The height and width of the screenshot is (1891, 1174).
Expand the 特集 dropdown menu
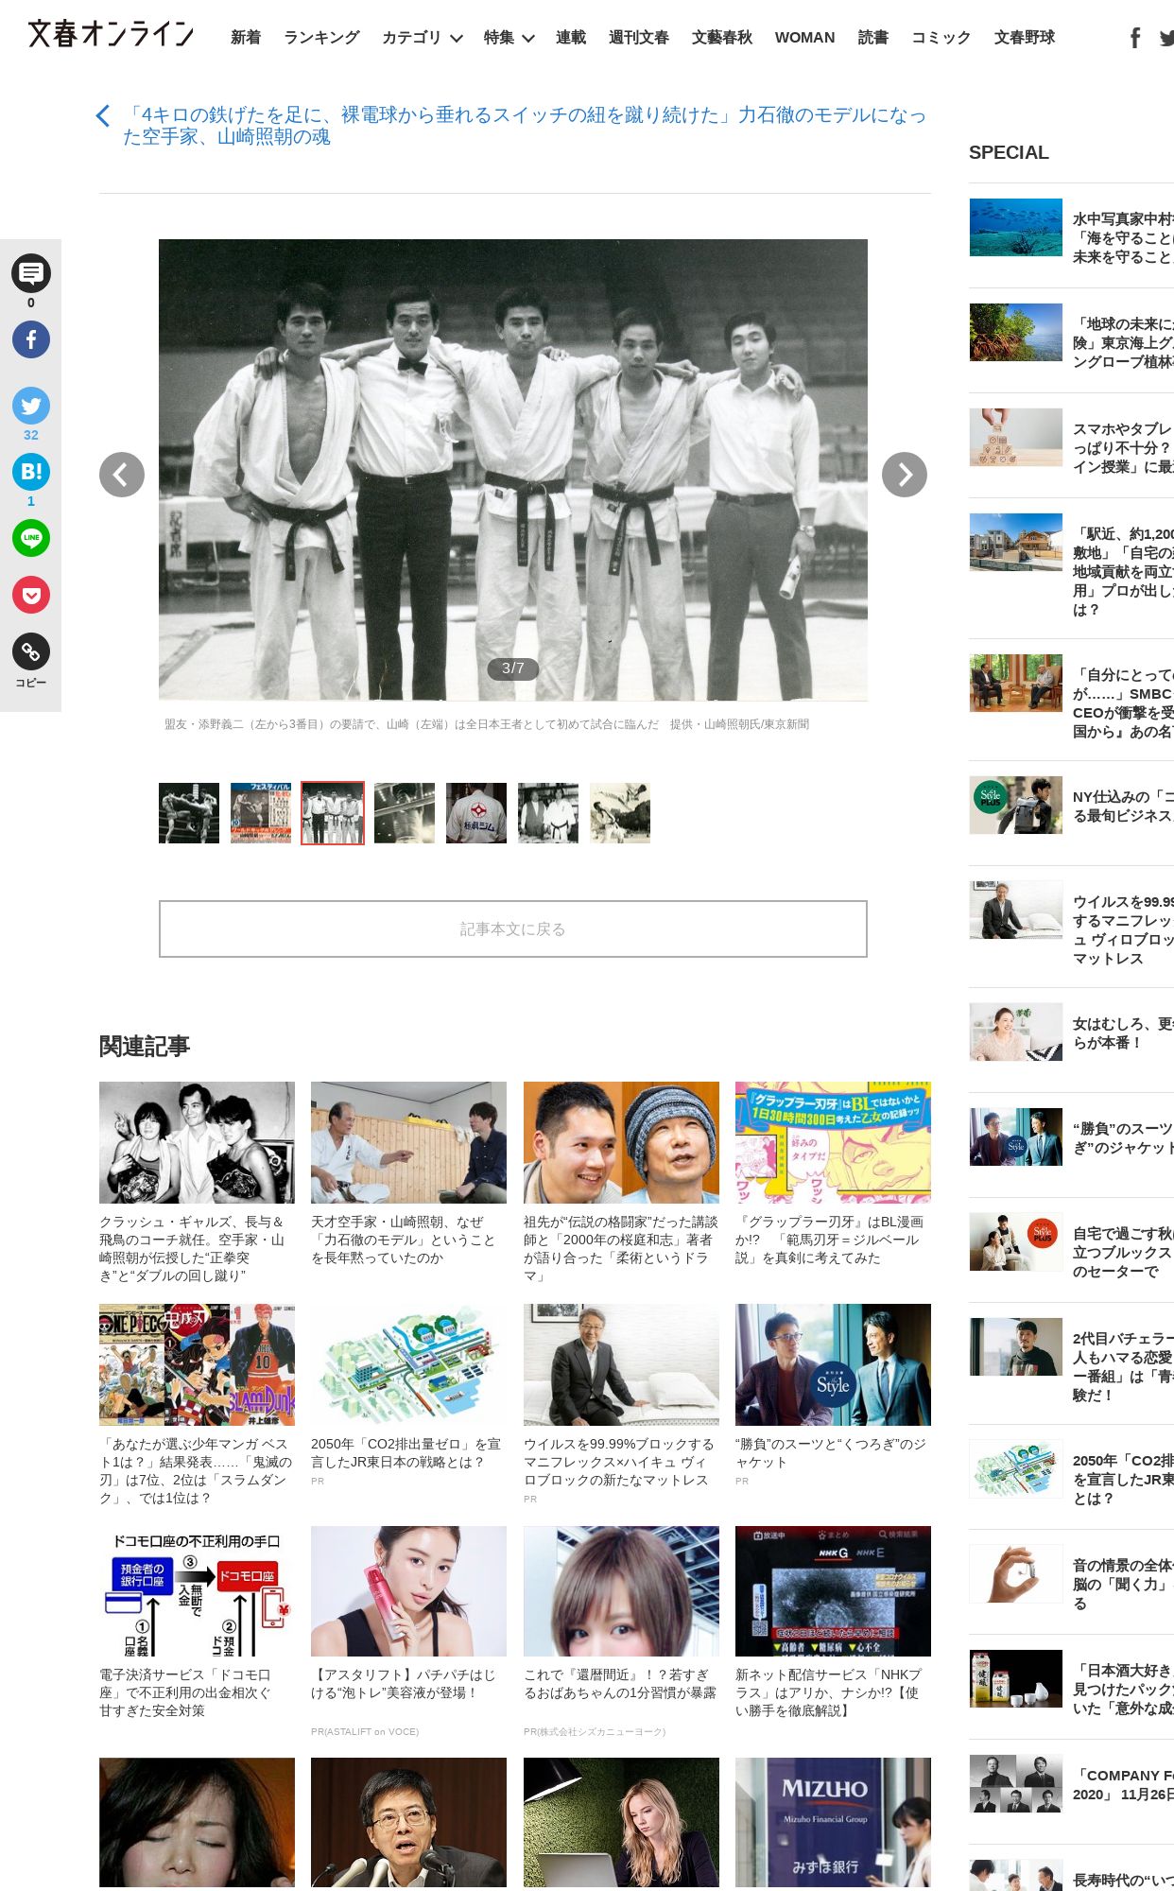(509, 38)
